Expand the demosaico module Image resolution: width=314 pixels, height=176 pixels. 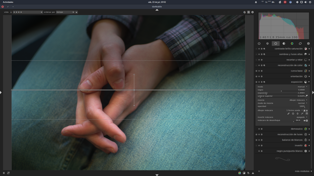point(309,129)
